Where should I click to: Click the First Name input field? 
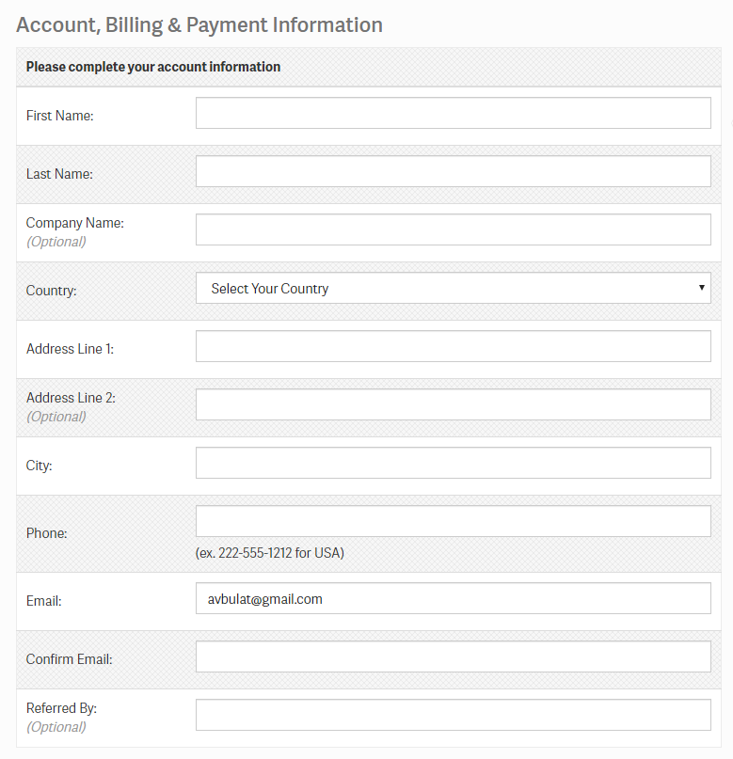coord(453,113)
